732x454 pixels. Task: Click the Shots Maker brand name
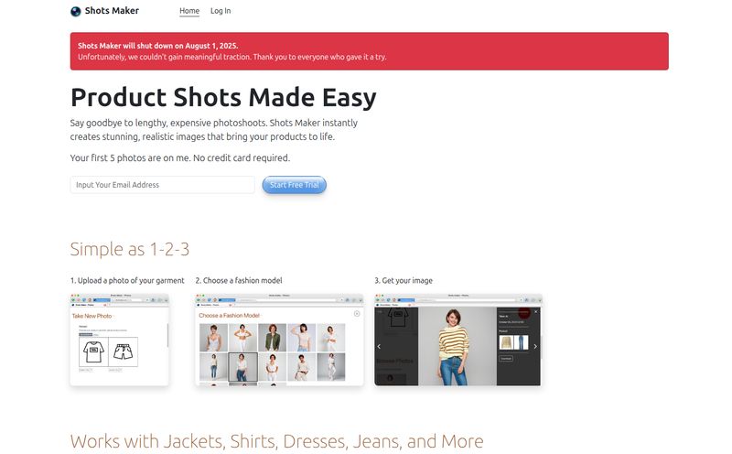coord(112,11)
